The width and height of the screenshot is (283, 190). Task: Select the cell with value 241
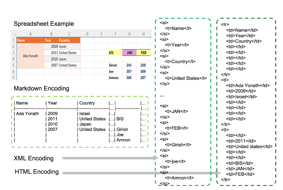tap(129, 65)
